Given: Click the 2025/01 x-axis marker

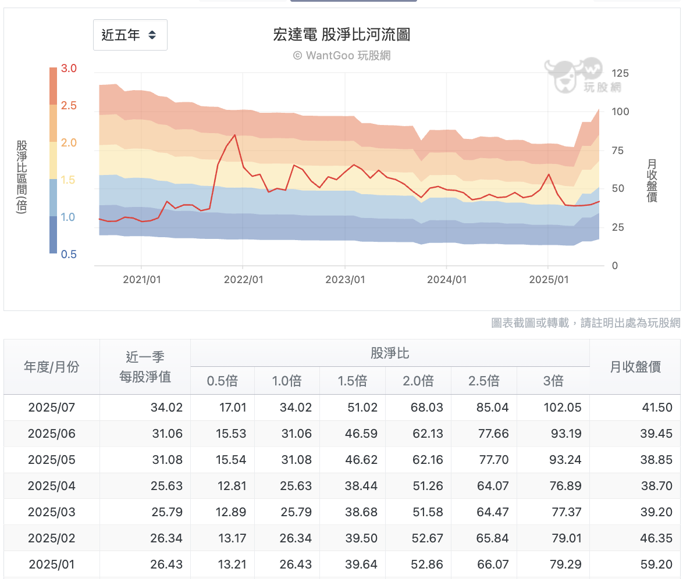Looking at the screenshot, I should tap(549, 280).
